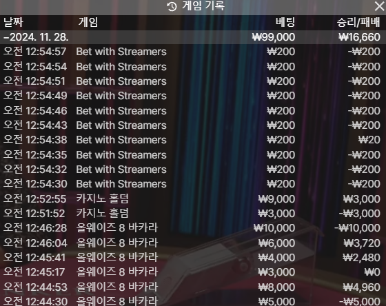Screen dimensions: 386x306
Task: Open the 12:45:17 올웨이즈 8 바카라 record
Action: (x=193, y=272)
